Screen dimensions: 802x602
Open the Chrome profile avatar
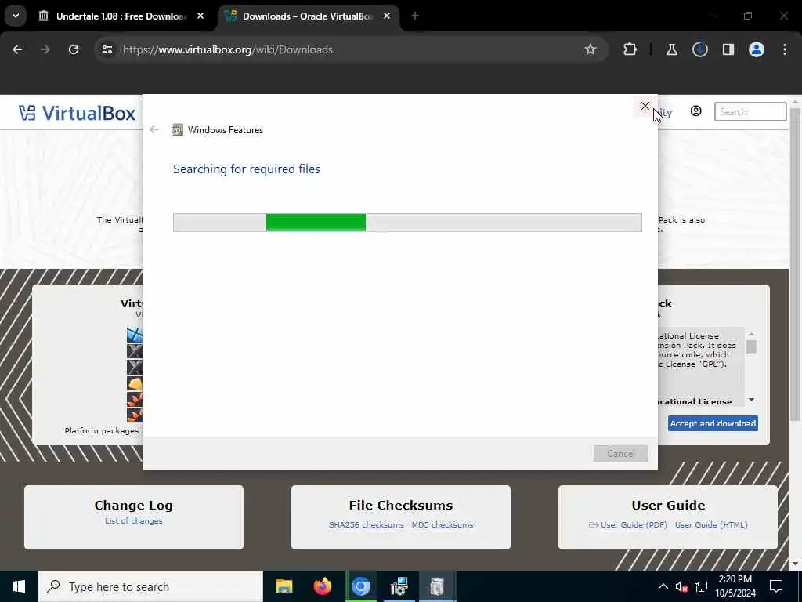757,49
